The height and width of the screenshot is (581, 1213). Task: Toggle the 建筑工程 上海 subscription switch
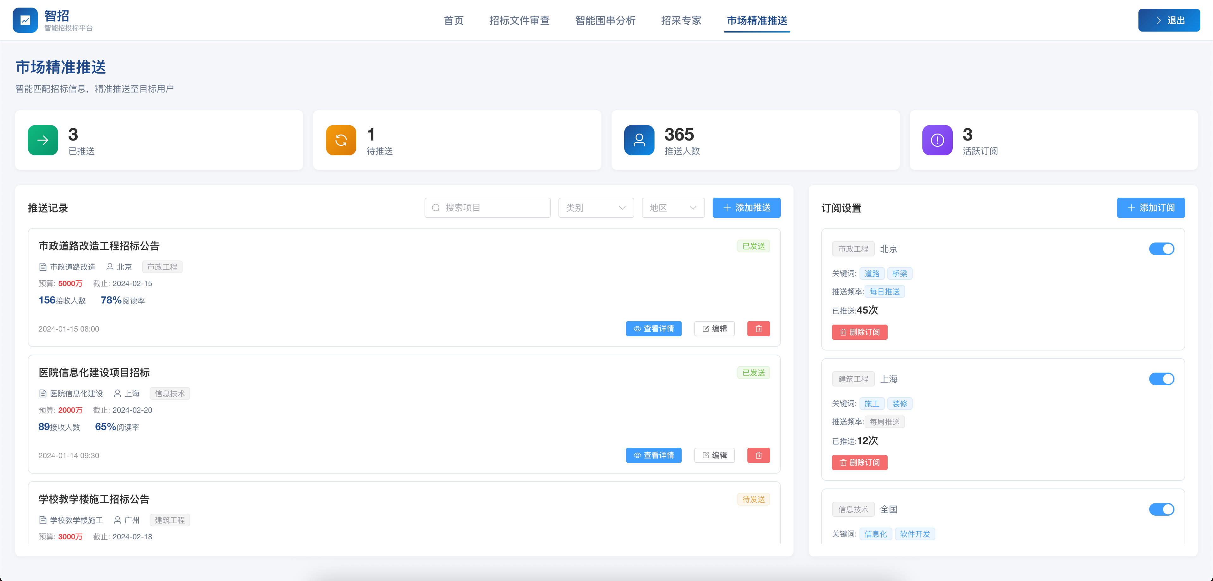(x=1161, y=379)
